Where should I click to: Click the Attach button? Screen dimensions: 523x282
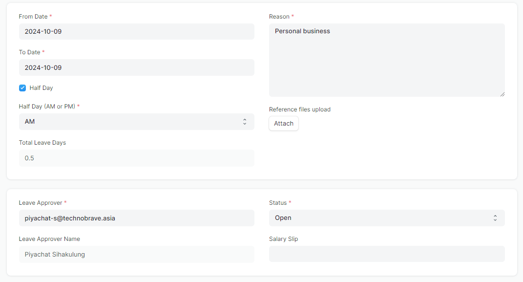point(284,124)
